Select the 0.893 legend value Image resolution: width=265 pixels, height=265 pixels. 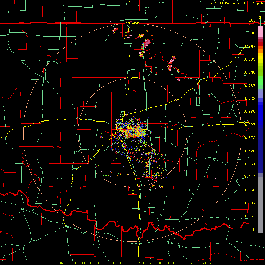(x=249, y=59)
